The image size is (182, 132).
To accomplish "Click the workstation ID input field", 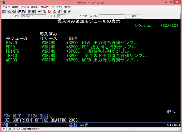I will tap(111, 16).
